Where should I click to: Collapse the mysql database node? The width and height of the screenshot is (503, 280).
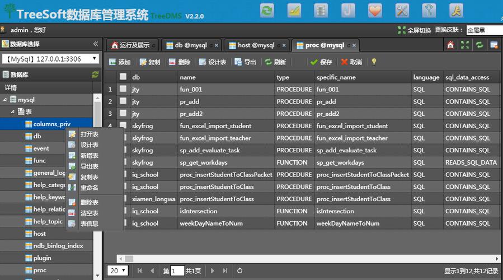(x=5, y=100)
